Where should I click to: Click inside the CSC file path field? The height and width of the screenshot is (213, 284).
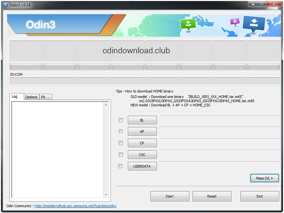220,155
